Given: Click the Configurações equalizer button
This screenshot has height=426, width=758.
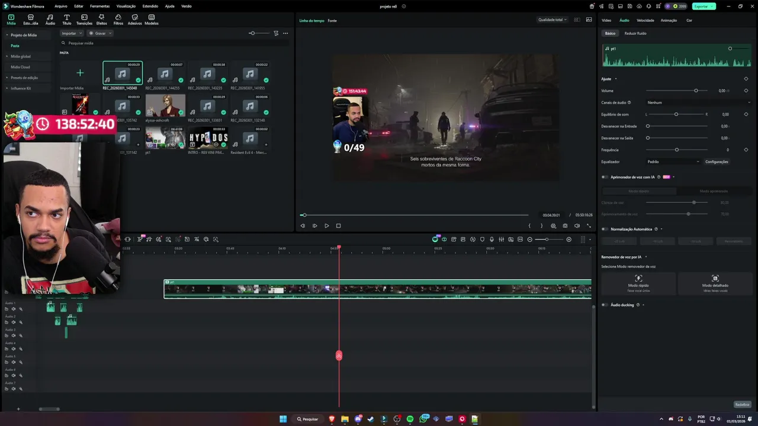Looking at the screenshot, I should (x=717, y=162).
